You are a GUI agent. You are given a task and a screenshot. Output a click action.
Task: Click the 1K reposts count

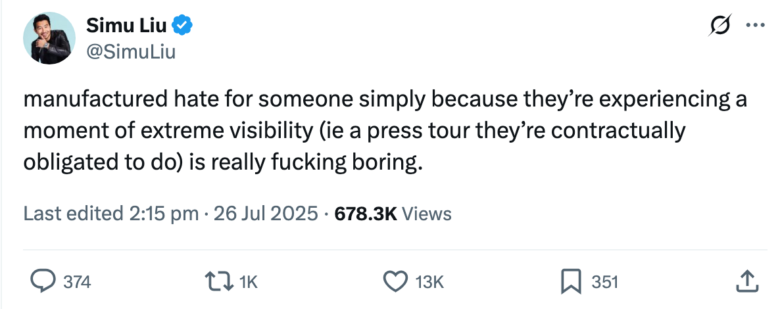click(248, 283)
